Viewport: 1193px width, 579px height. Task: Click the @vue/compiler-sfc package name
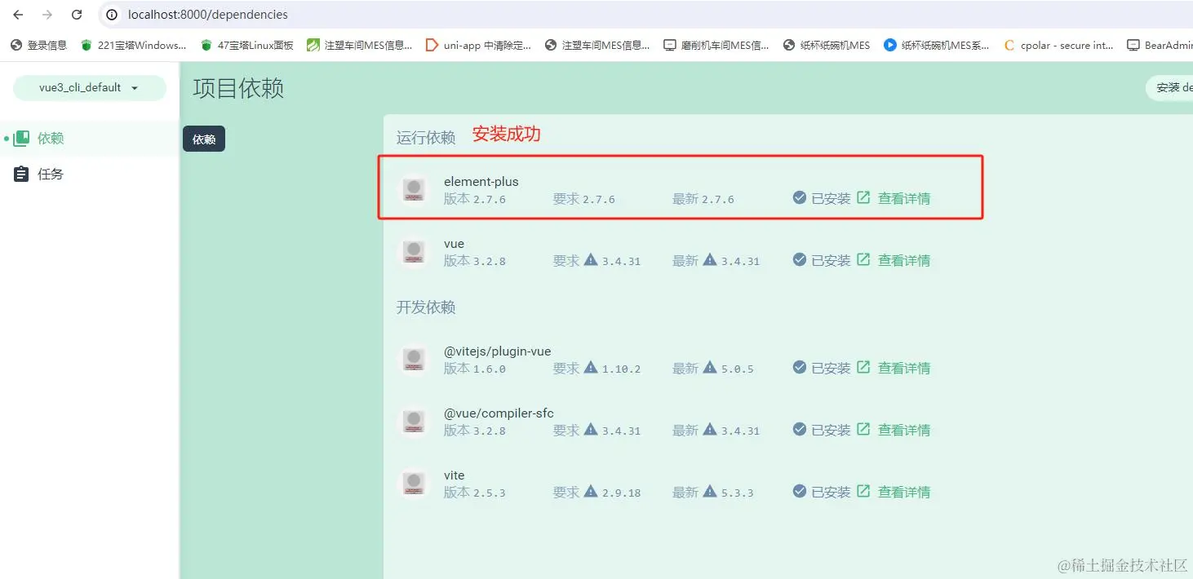(x=499, y=413)
